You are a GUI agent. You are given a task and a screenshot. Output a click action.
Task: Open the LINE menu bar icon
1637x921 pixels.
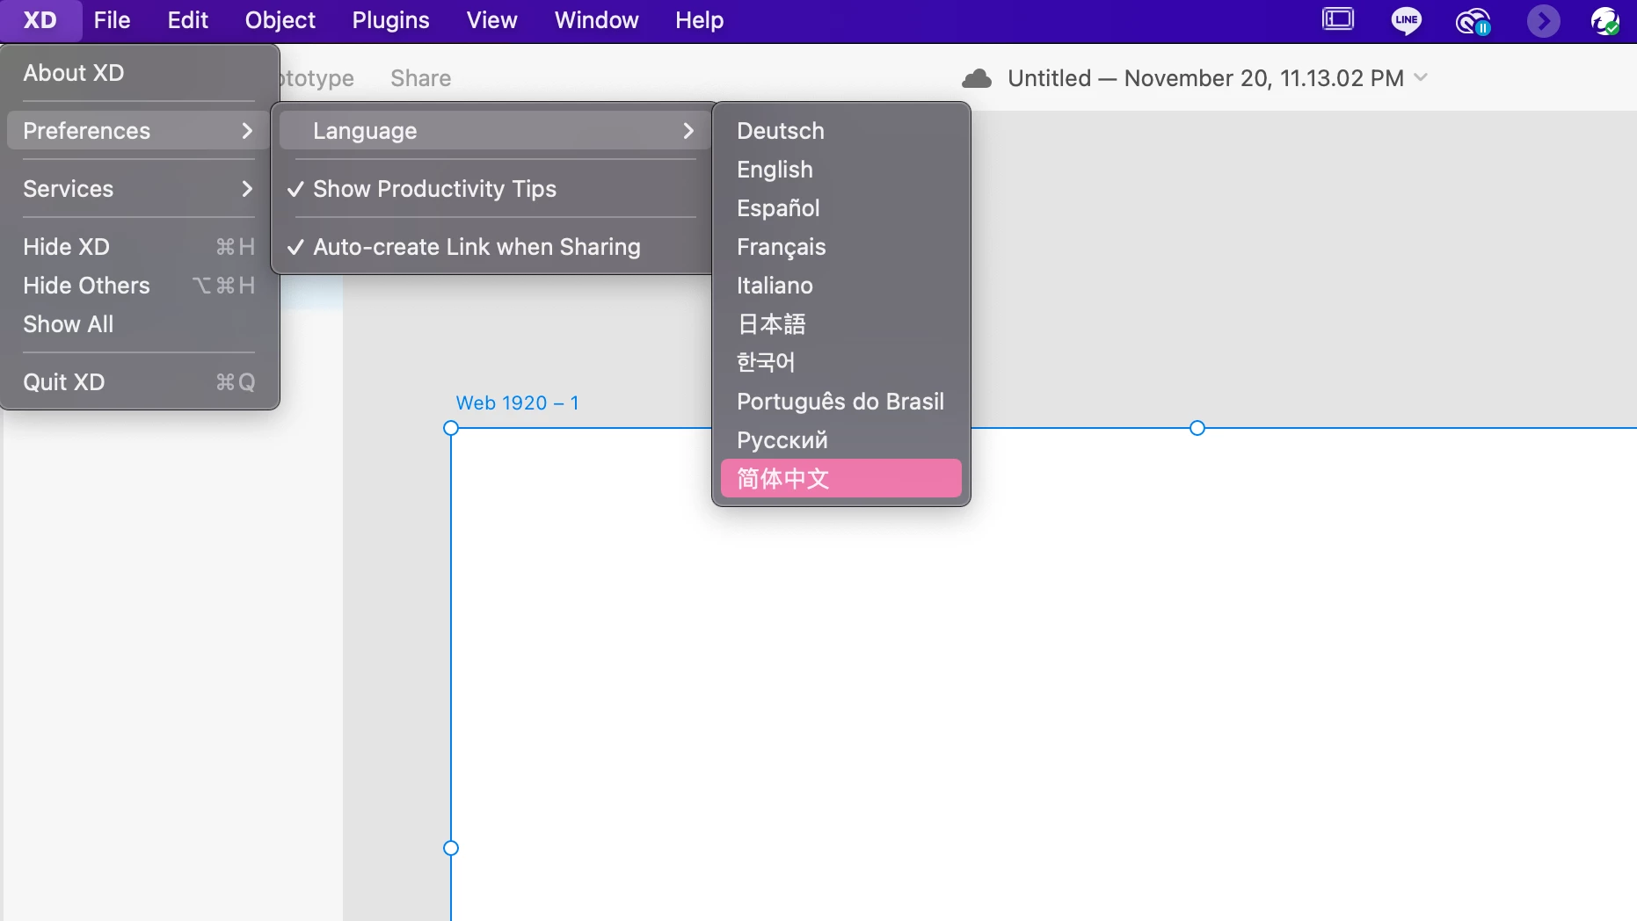1407,20
